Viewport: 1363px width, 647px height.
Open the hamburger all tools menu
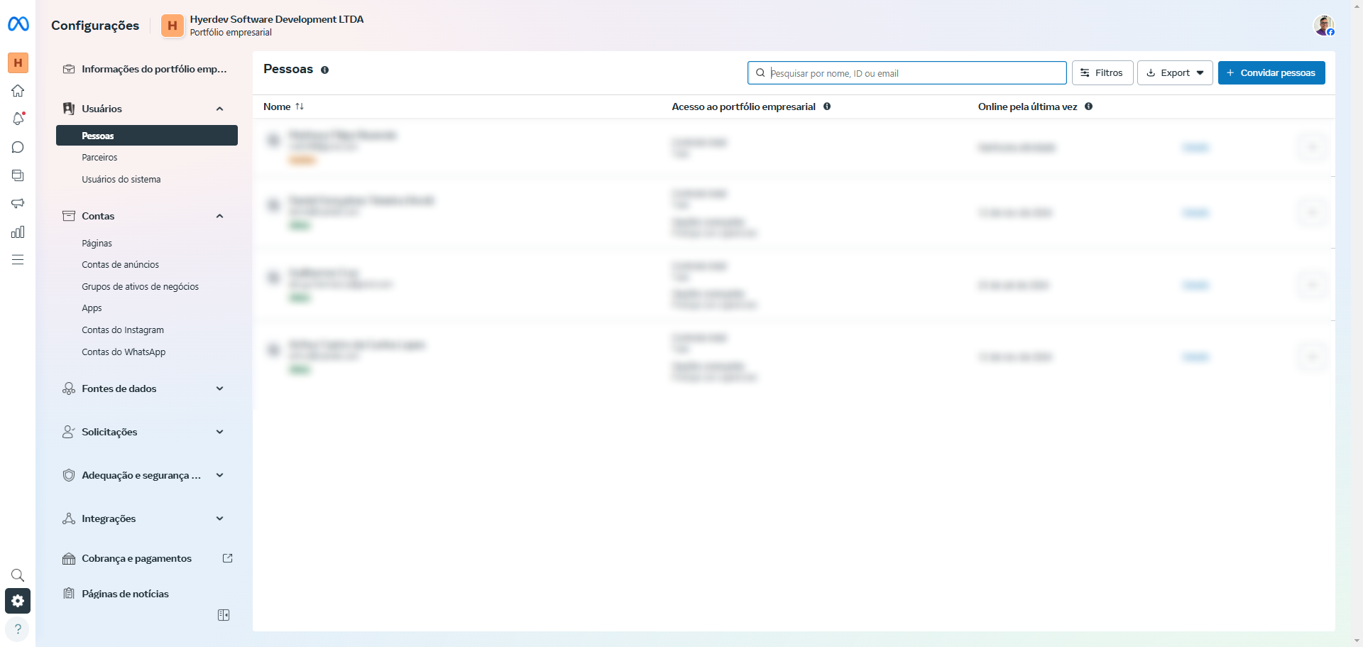tap(18, 260)
